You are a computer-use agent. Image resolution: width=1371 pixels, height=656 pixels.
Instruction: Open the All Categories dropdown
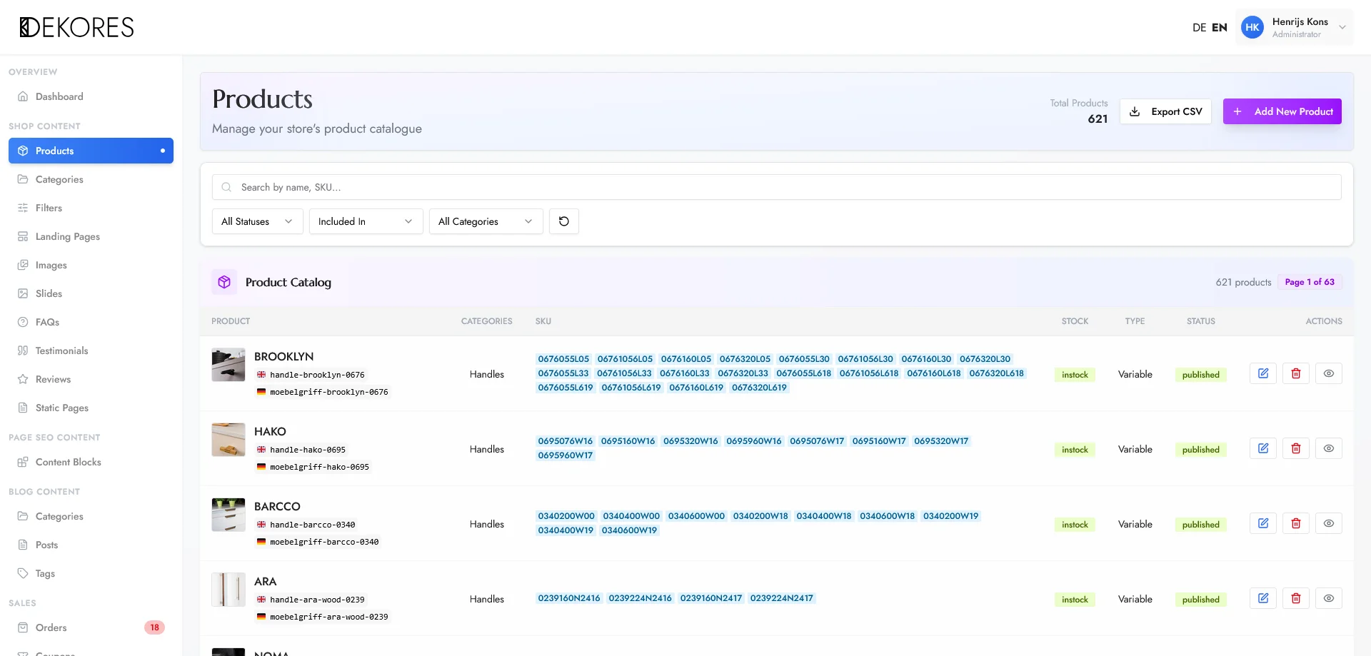pos(486,221)
